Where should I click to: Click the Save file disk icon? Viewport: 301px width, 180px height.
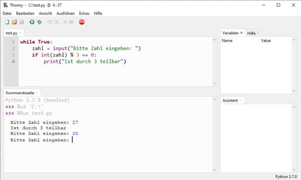point(22,22)
